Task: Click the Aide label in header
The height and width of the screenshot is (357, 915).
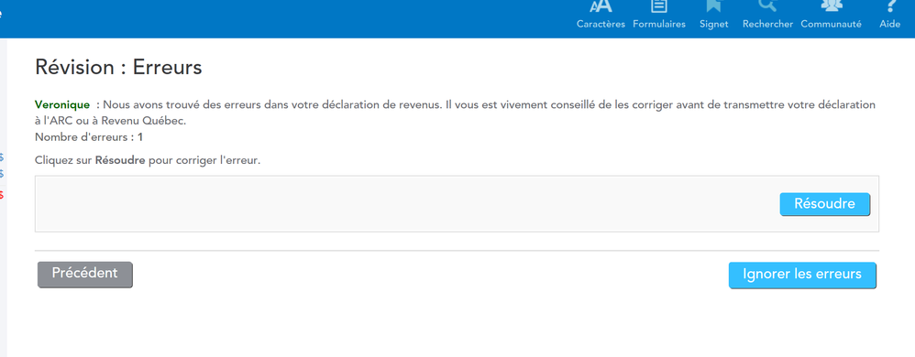Action: [890, 25]
